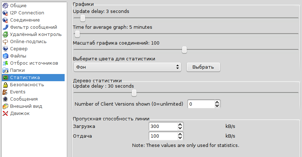Open the Удалённый контроль page

(x=33, y=34)
